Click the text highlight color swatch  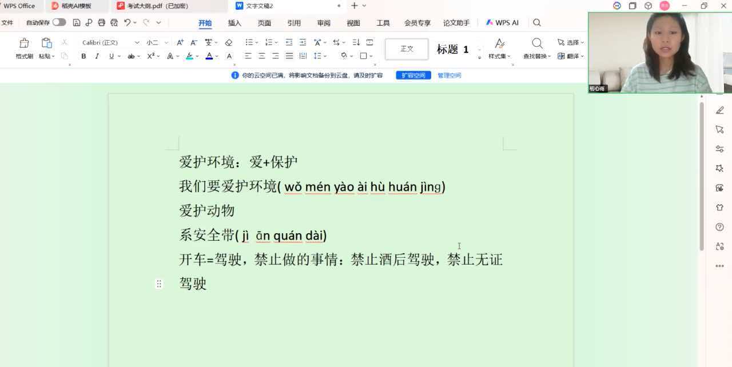(x=189, y=56)
